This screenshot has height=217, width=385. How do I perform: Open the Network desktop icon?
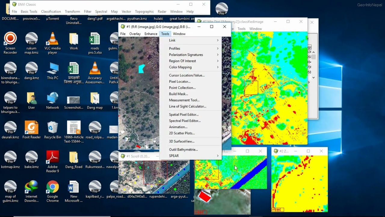click(52, 100)
